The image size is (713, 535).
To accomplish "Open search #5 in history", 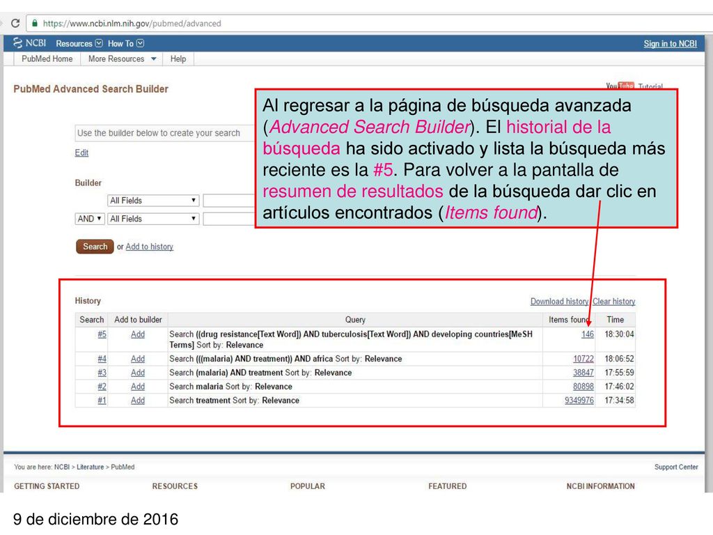I will pyautogui.click(x=102, y=334).
